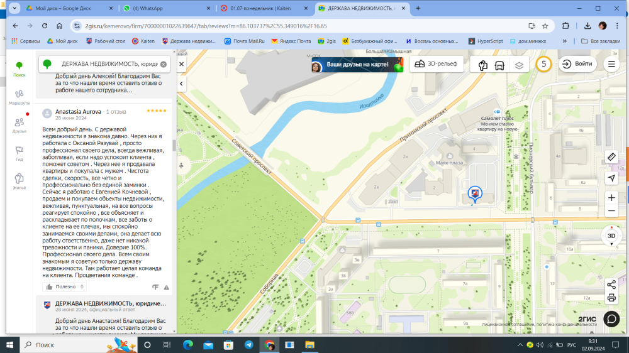Open the Все закладки folder
The width and height of the screenshot is (629, 353).
pos(601,41)
